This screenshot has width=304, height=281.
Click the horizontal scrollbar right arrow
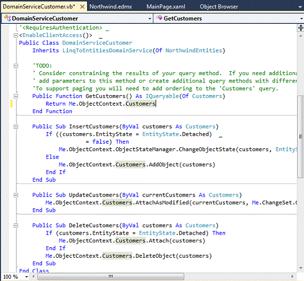pyautogui.click(x=292, y=276)
